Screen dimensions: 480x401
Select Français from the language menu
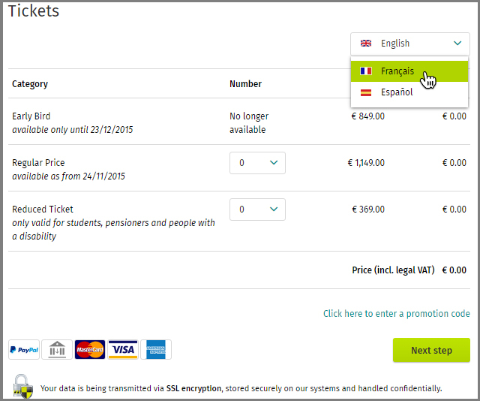pyautogui.click(x=397, y=71)
